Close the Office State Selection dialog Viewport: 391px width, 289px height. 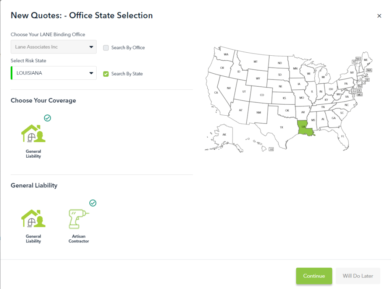[379, 16]
